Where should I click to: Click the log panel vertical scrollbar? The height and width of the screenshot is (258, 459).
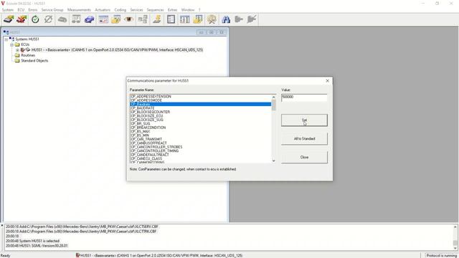coord(455,237)
